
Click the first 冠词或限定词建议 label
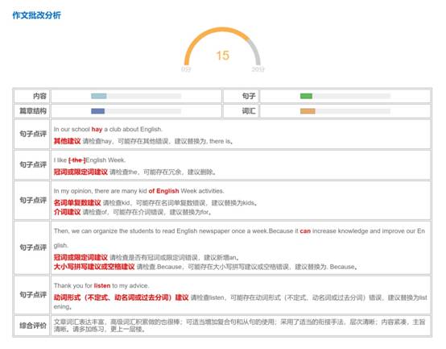pyautogui.click(x=81, y=172)
